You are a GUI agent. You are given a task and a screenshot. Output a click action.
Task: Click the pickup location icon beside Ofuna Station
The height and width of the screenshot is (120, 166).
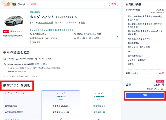[5, 64]
